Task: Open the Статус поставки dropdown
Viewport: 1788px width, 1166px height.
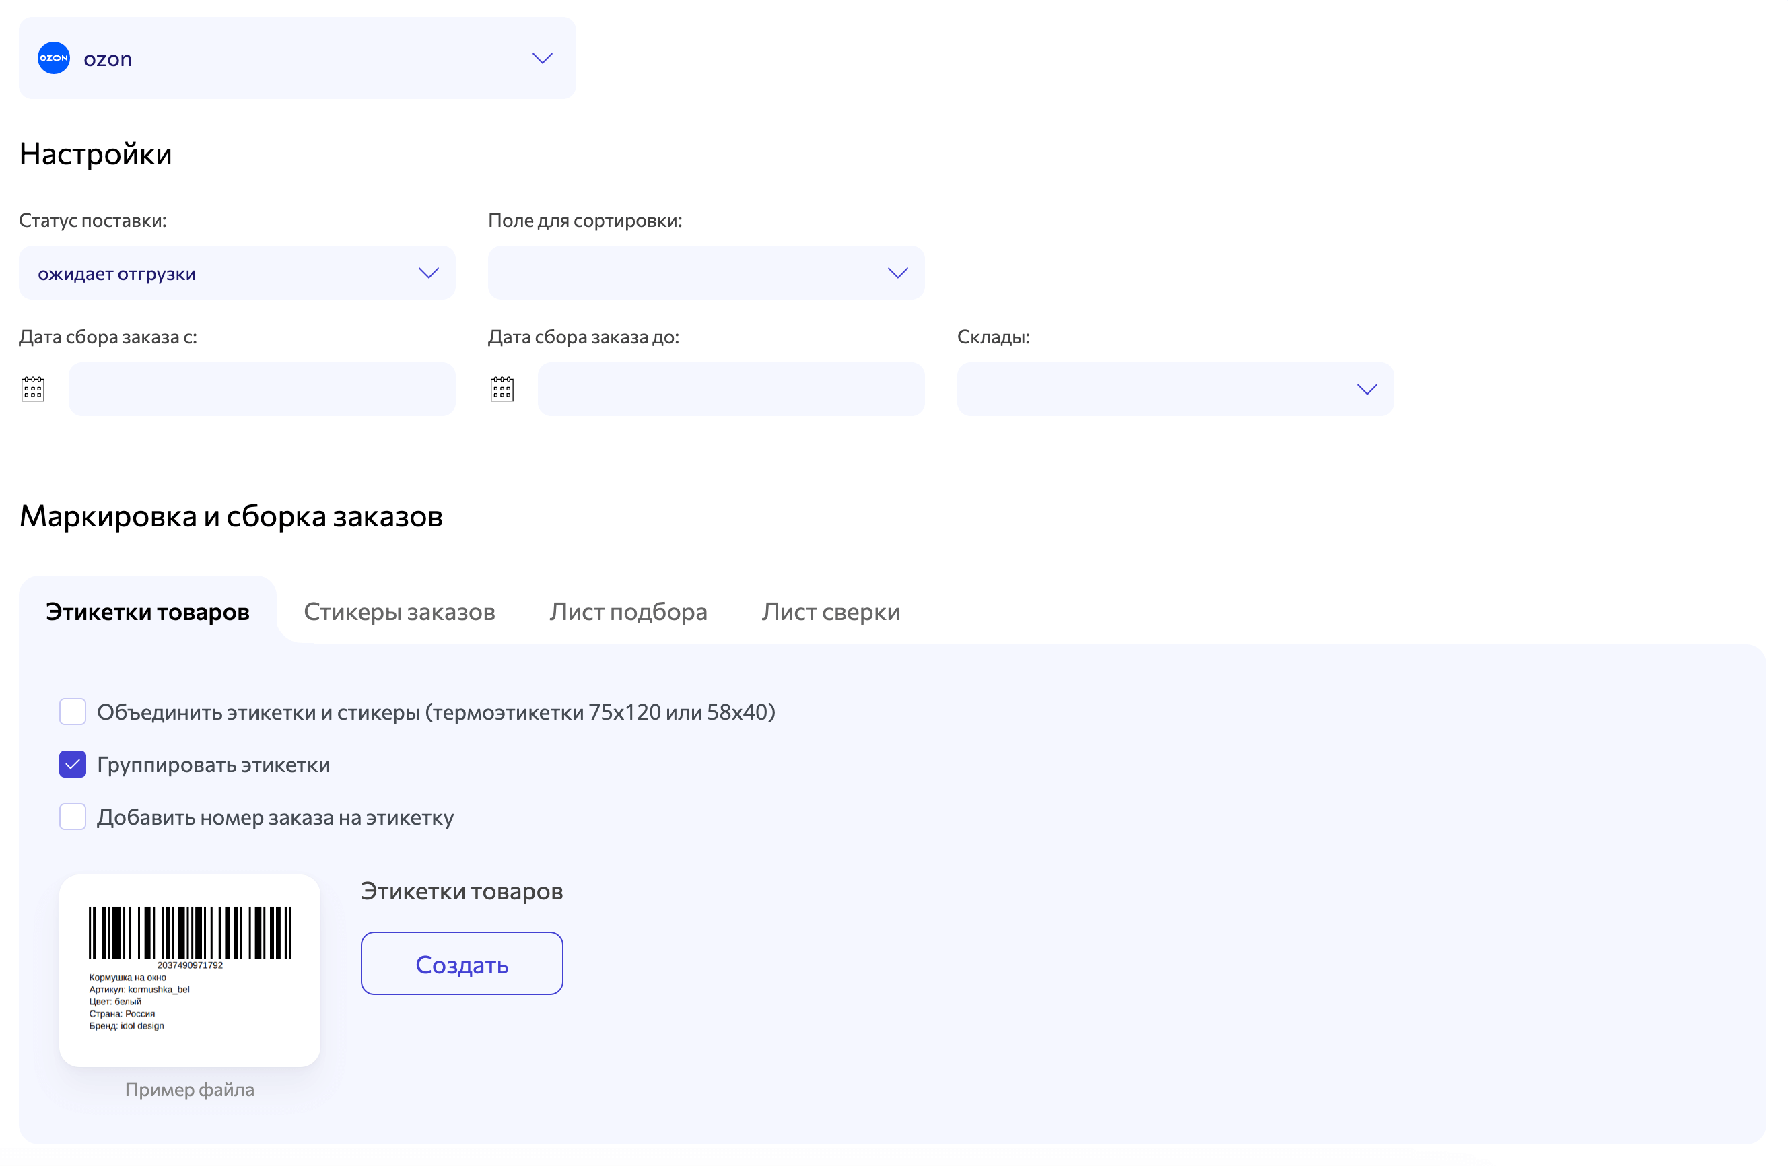Action: [237, 273]
